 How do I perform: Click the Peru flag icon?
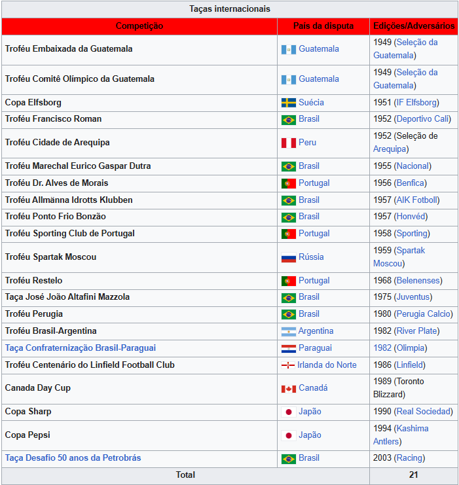click(289, 143)
